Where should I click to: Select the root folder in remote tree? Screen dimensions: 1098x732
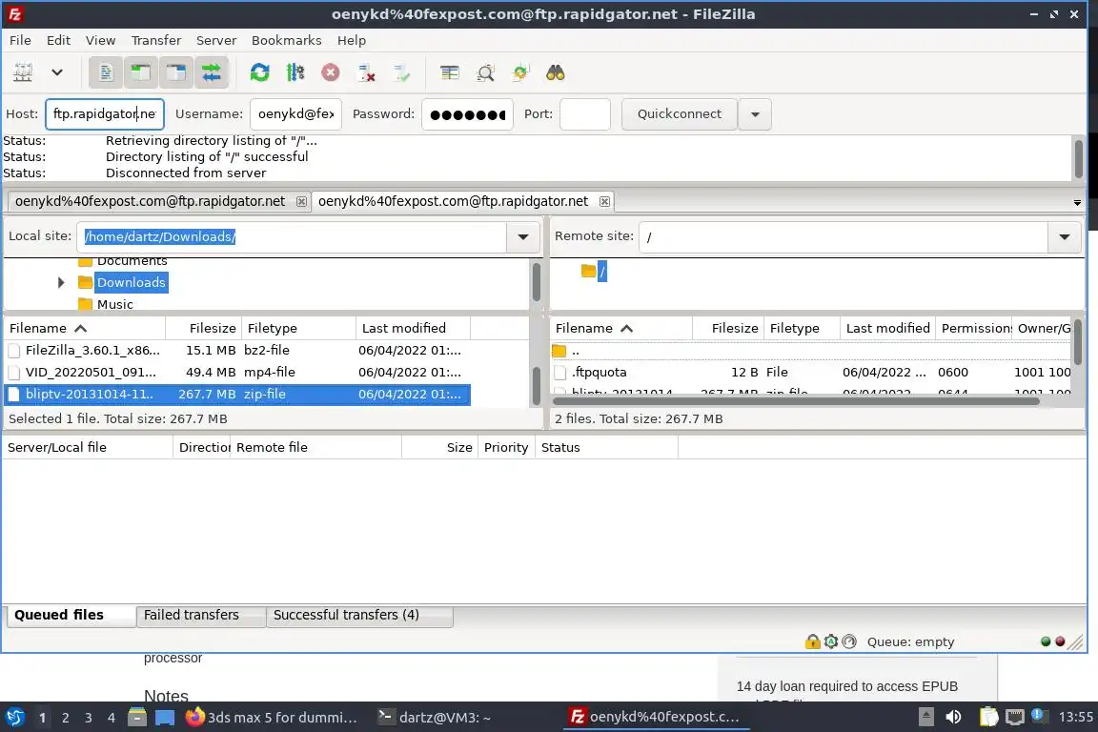[602, 271]
